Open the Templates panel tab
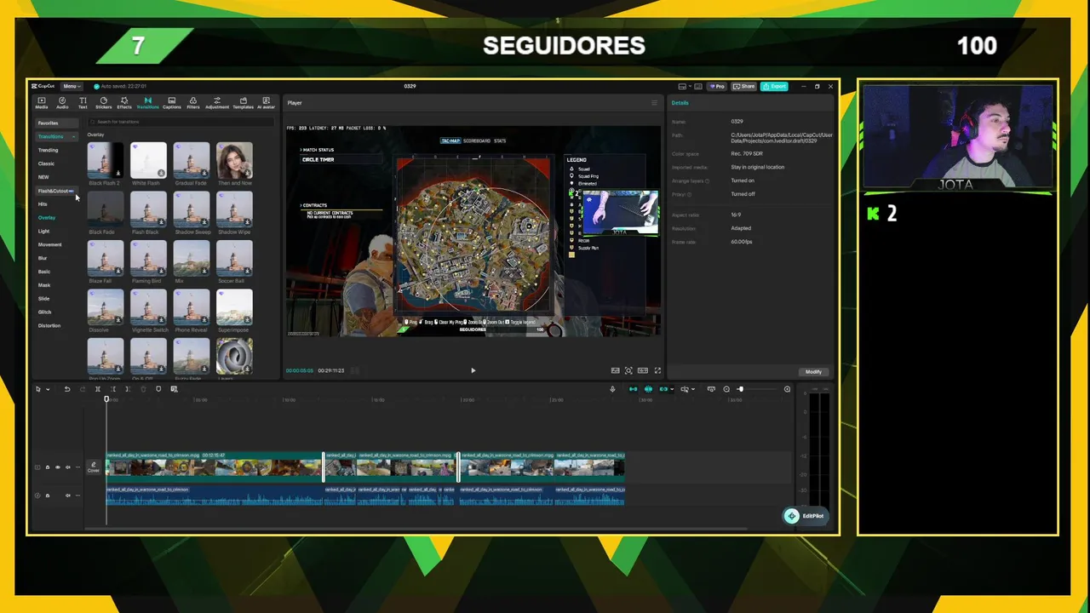The height and width of the screenshot is (613, 1090). click(x=243, y=102)
